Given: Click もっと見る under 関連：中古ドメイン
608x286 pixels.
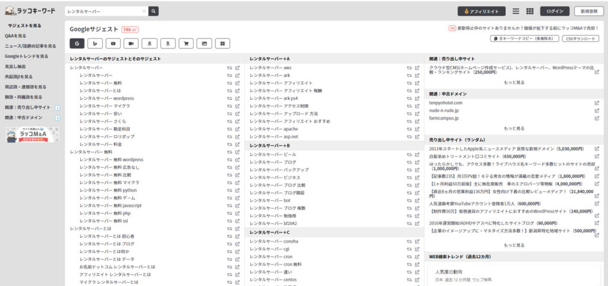Looking at the screenshot, I should (514, 128).
